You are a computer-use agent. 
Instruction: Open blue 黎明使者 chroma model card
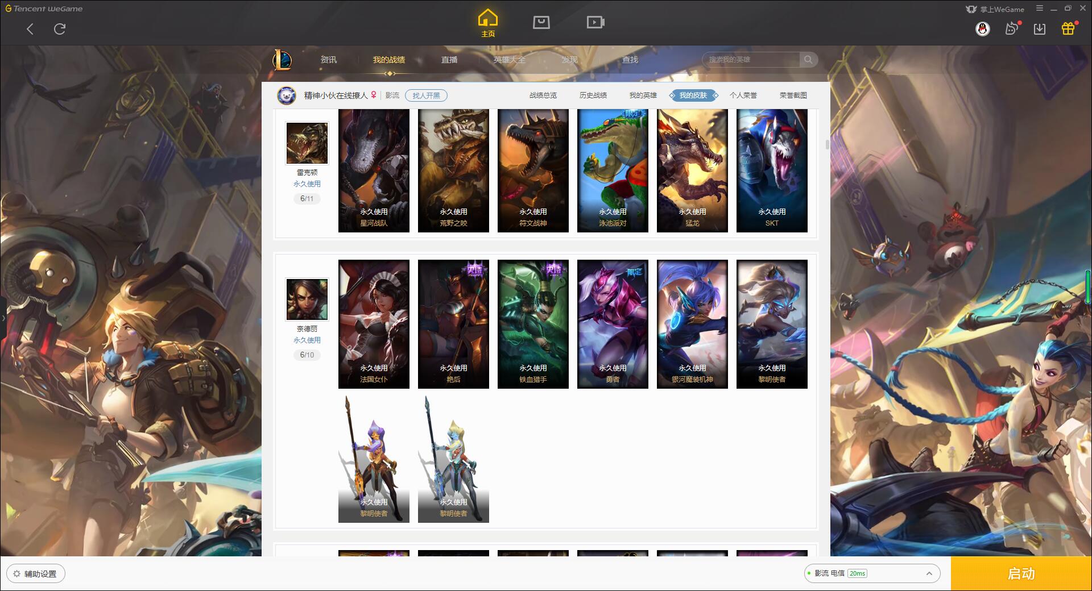coord(453,459)
